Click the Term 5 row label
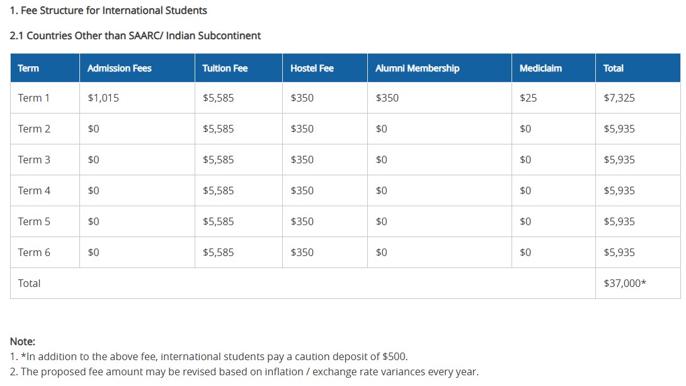 [x=34, y=221]
